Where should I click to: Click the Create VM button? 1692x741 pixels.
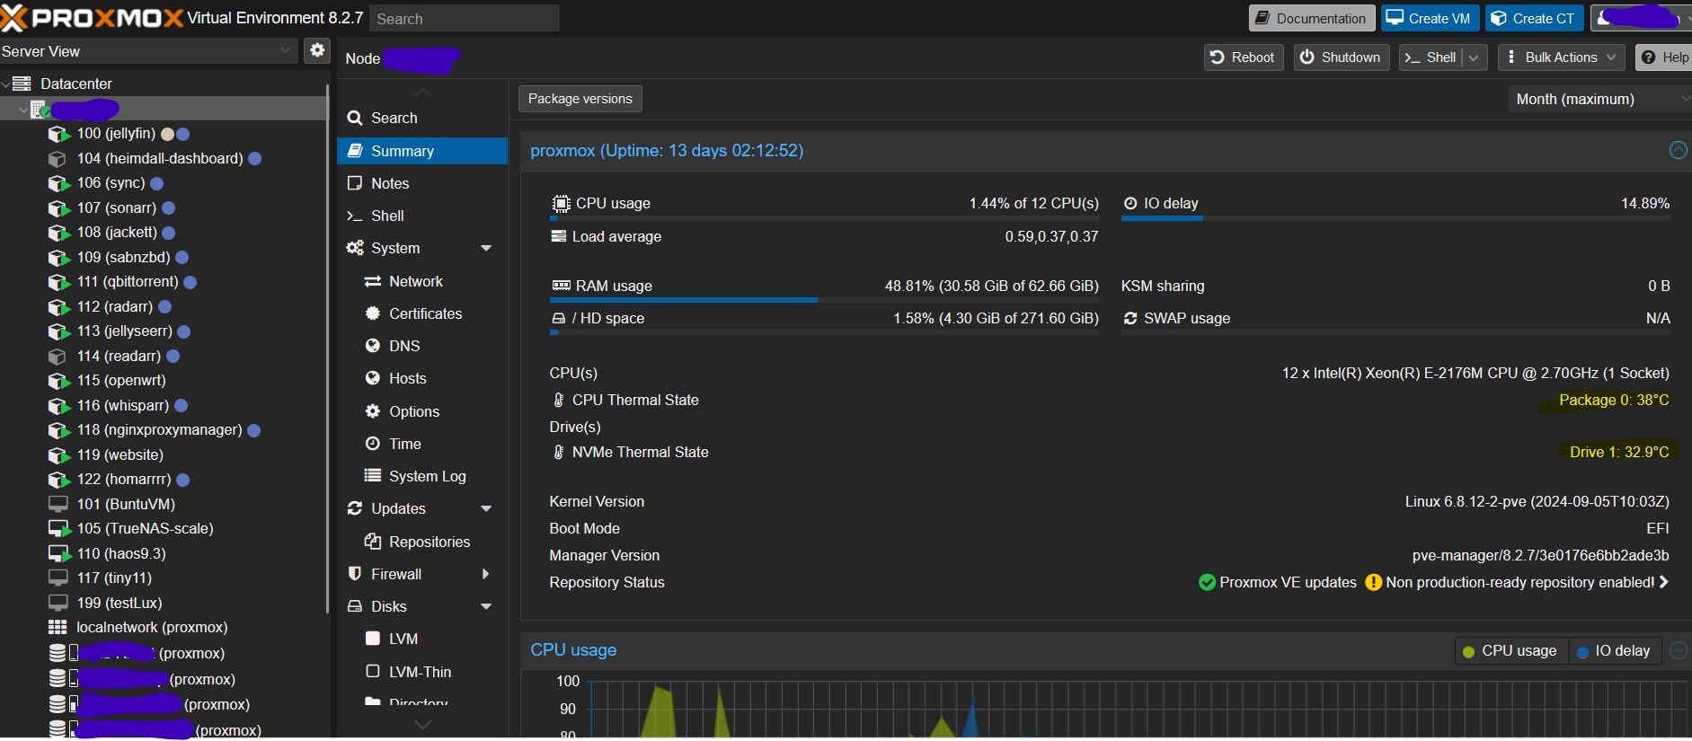pos(1429,18)
